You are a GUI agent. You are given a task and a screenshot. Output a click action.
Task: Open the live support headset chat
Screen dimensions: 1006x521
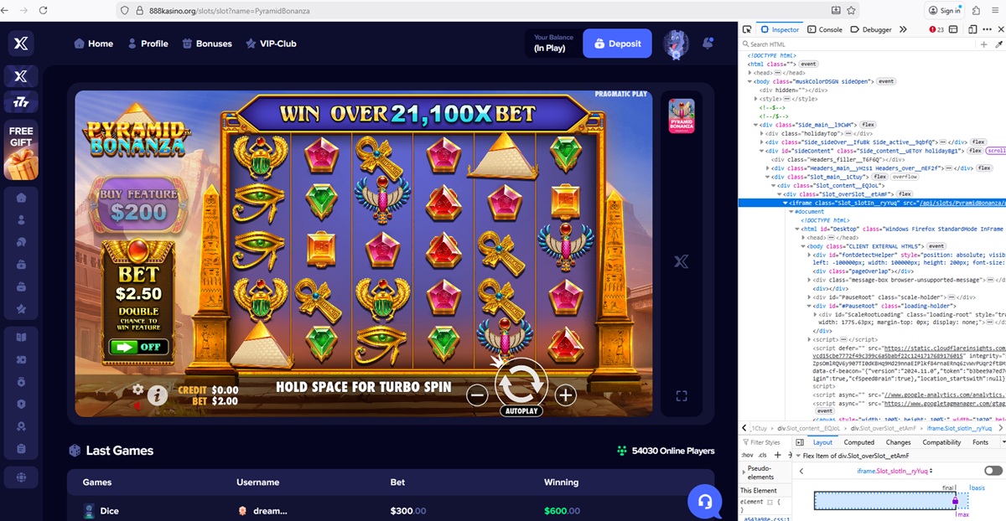point(704,501)
